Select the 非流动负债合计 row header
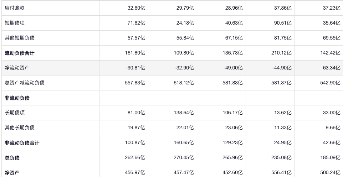 tap(22, 143)
